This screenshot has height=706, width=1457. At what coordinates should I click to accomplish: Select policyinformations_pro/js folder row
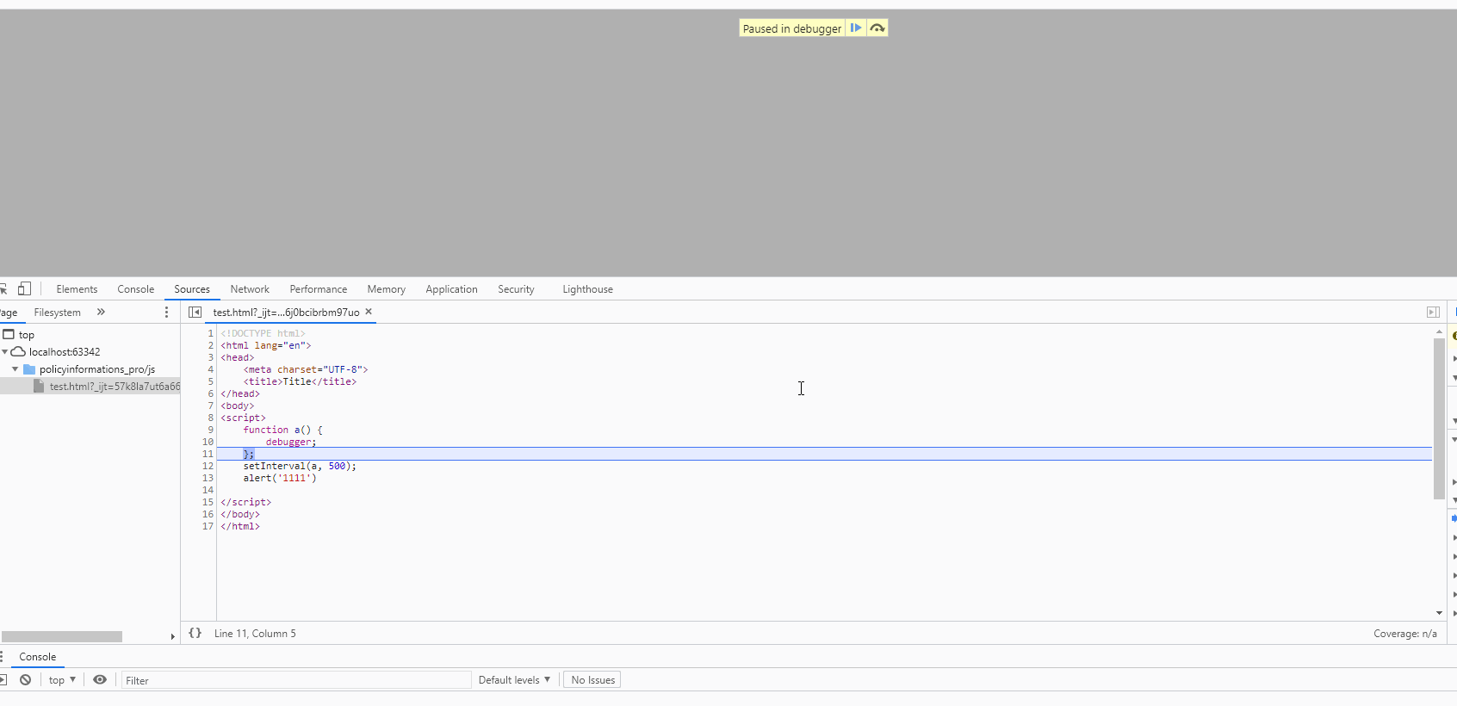pyautogui.click(x=90, y=369)
